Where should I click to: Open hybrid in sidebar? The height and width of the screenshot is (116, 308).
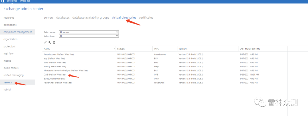[7, 89]
